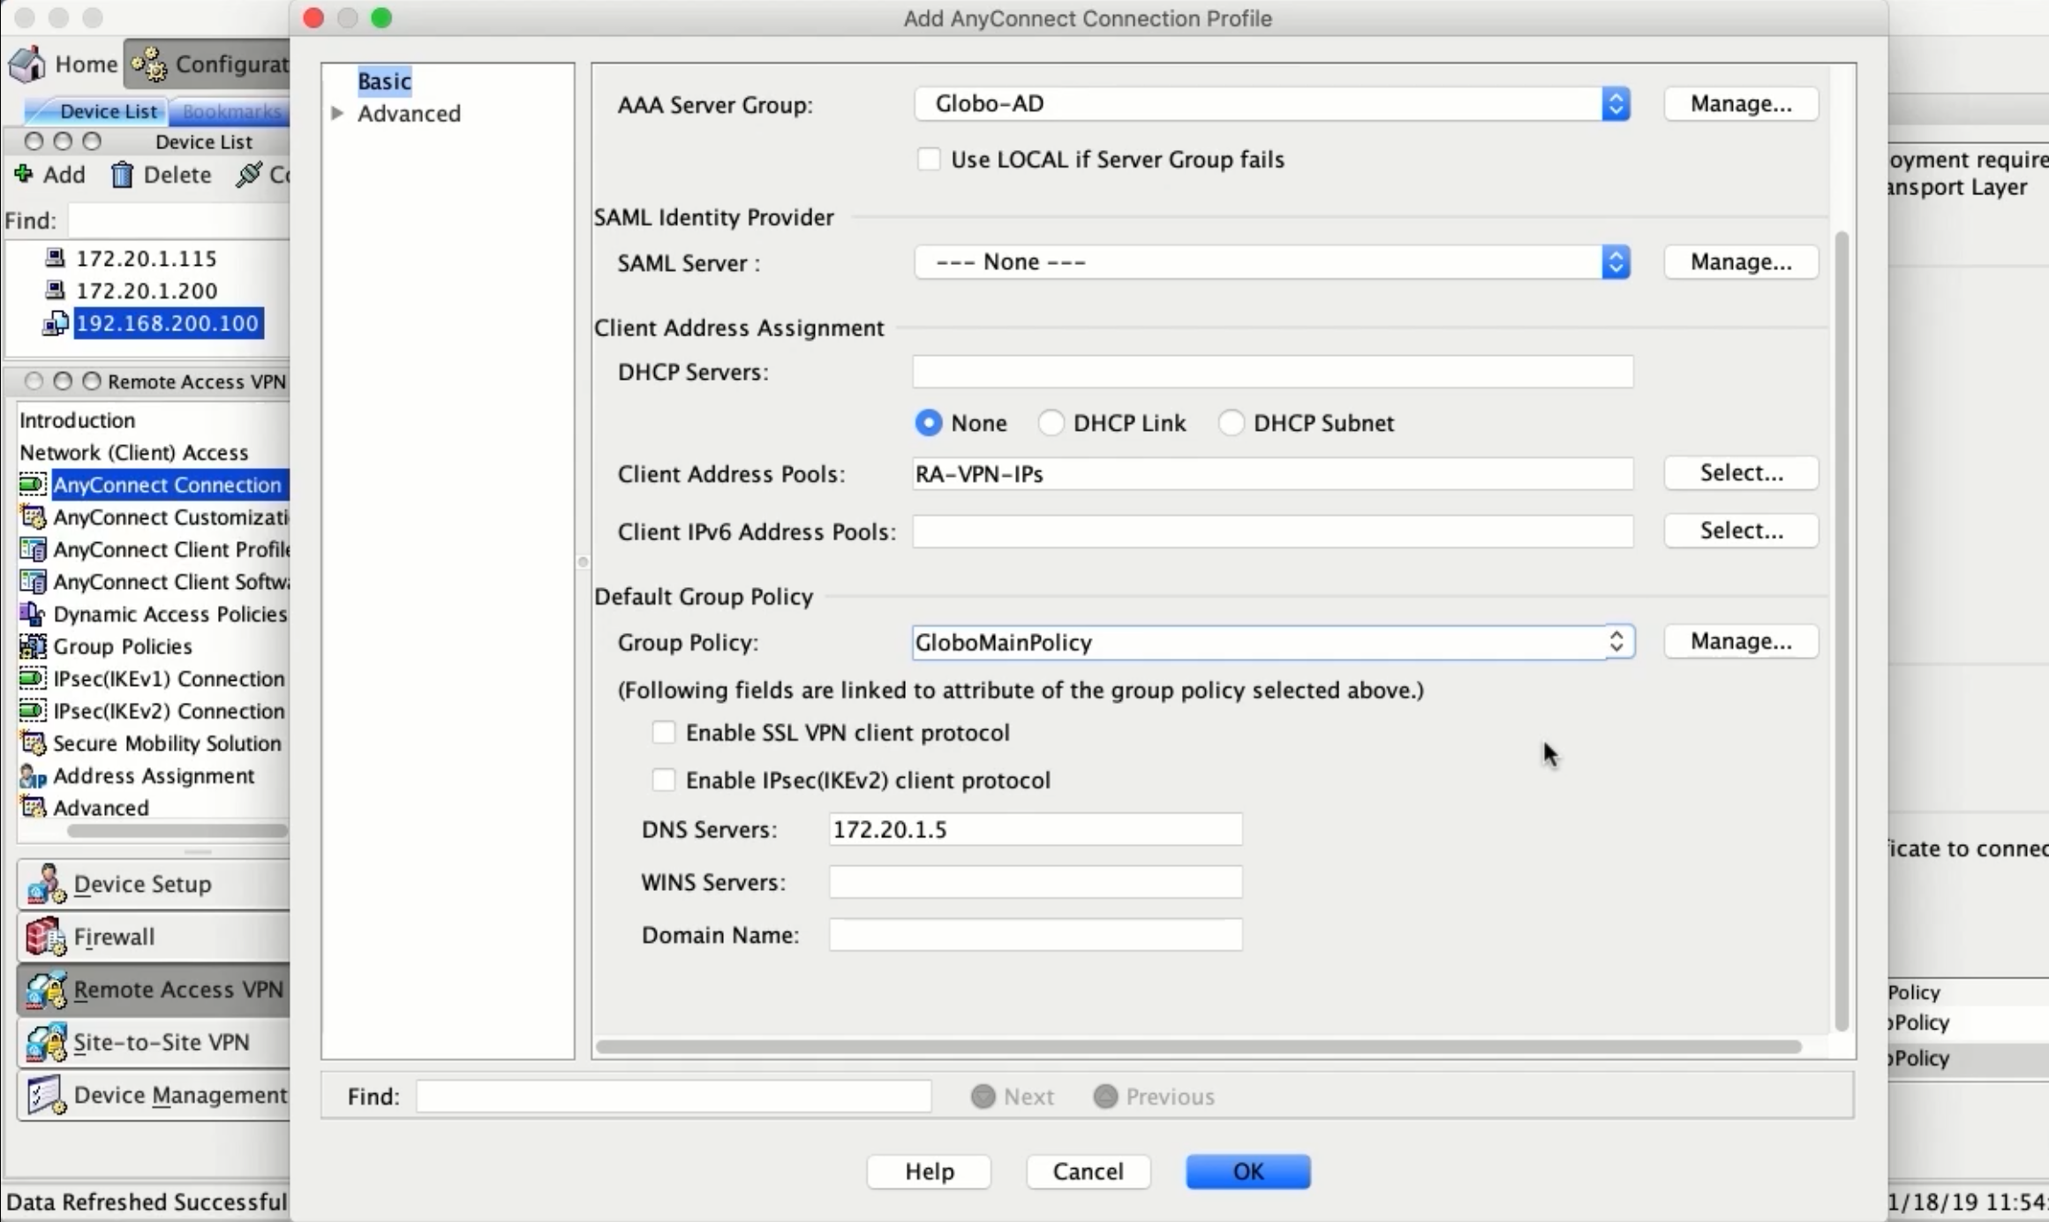Viewport: 2049px width, 1222px height.
Task: Click the Secure Mobility Solution icon
Action: pos(33,743)
